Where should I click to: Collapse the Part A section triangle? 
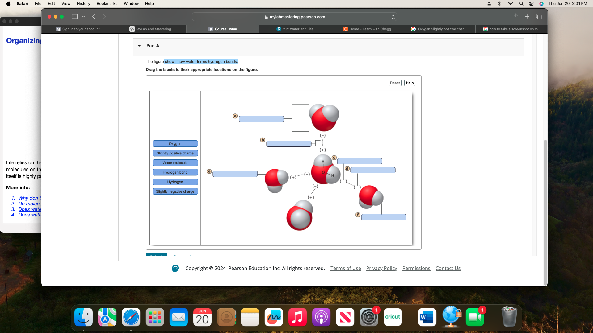pos(139,45)
